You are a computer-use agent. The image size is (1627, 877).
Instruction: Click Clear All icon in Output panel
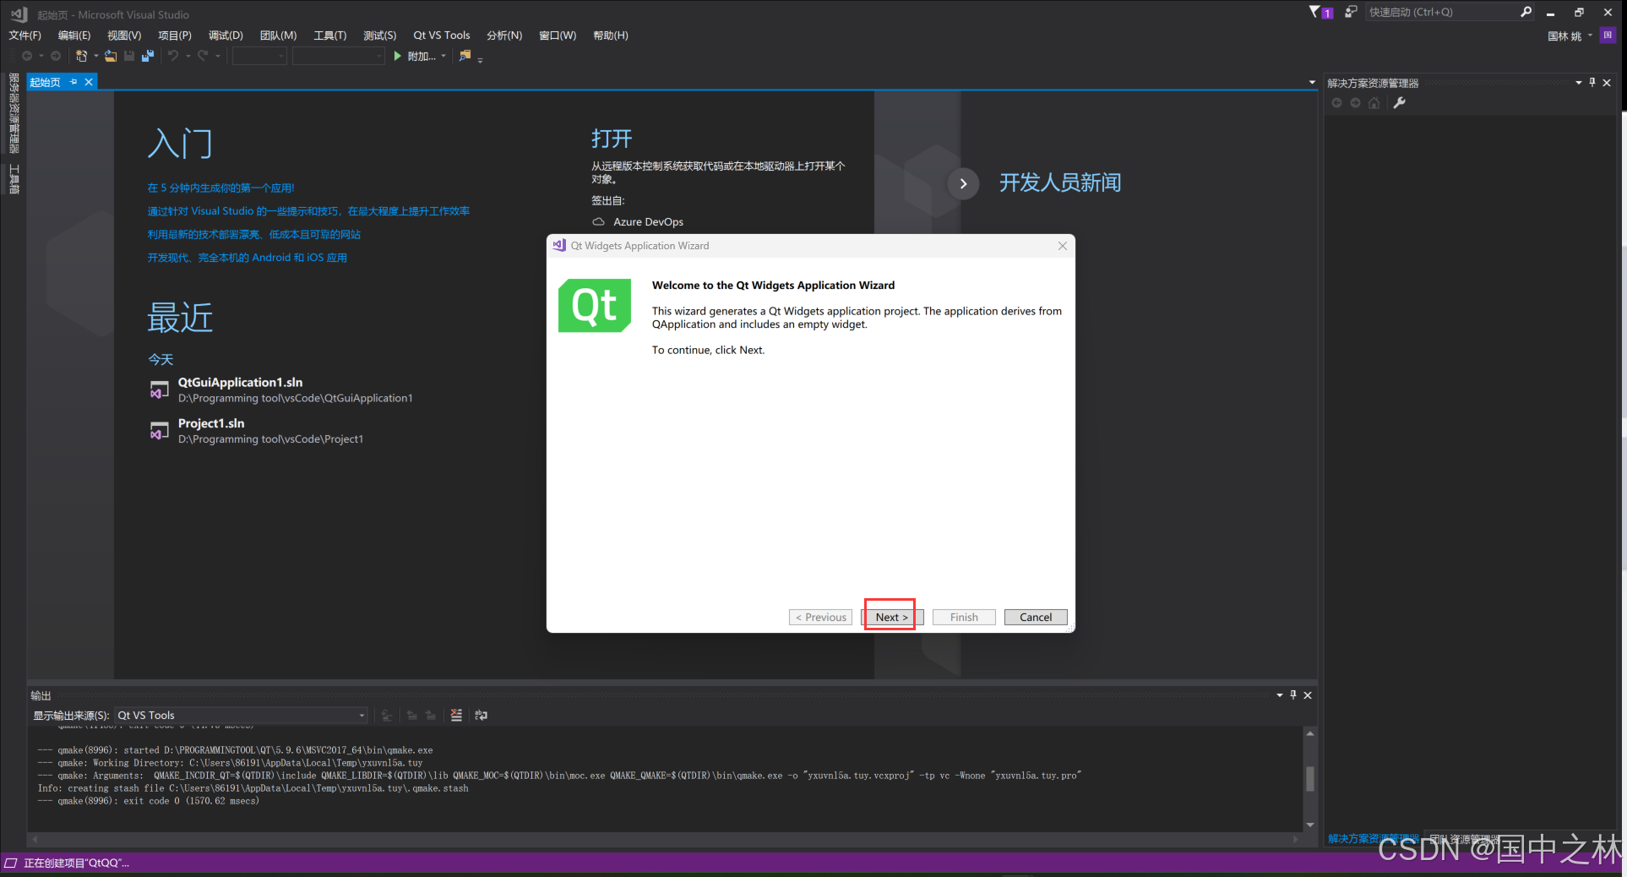coord(456,715)
